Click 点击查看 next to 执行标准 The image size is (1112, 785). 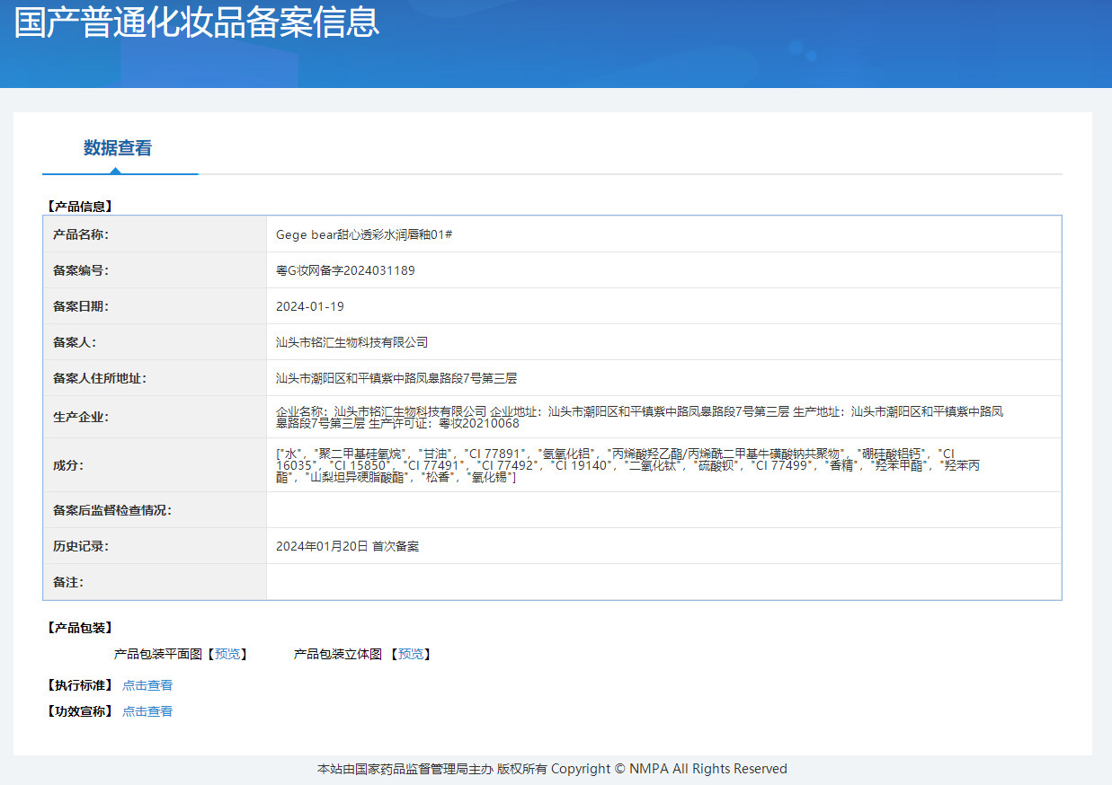click(147, 685)
